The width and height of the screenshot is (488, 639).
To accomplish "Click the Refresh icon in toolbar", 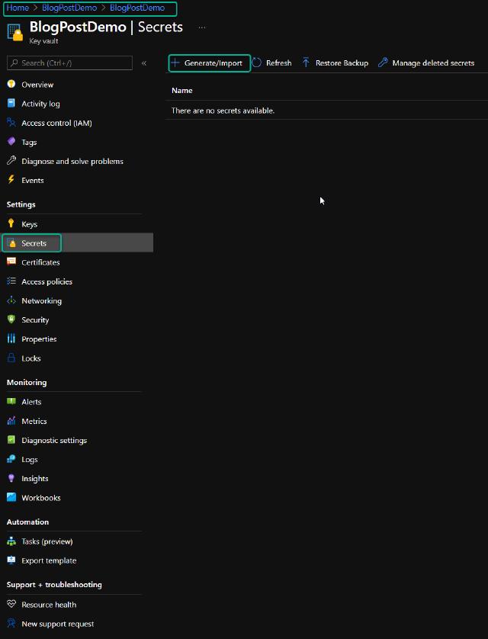I will 257,63.
